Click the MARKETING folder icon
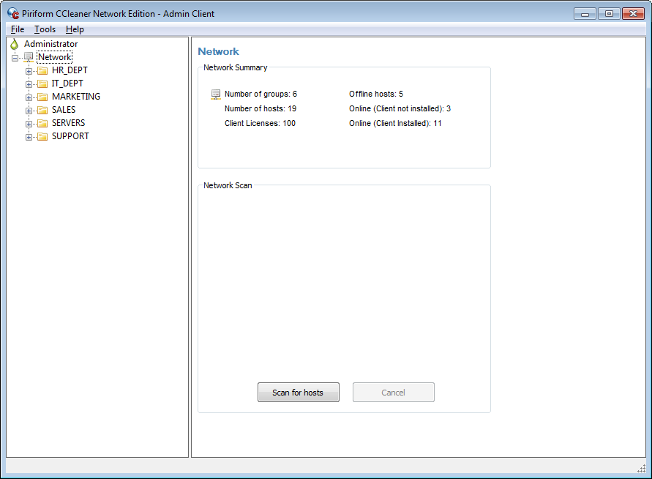The height and width of the screenshot is (479, 652). (42, 97)
